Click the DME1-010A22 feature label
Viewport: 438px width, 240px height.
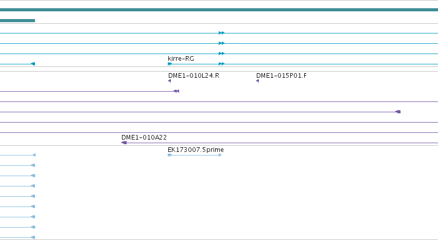[144, 138]
